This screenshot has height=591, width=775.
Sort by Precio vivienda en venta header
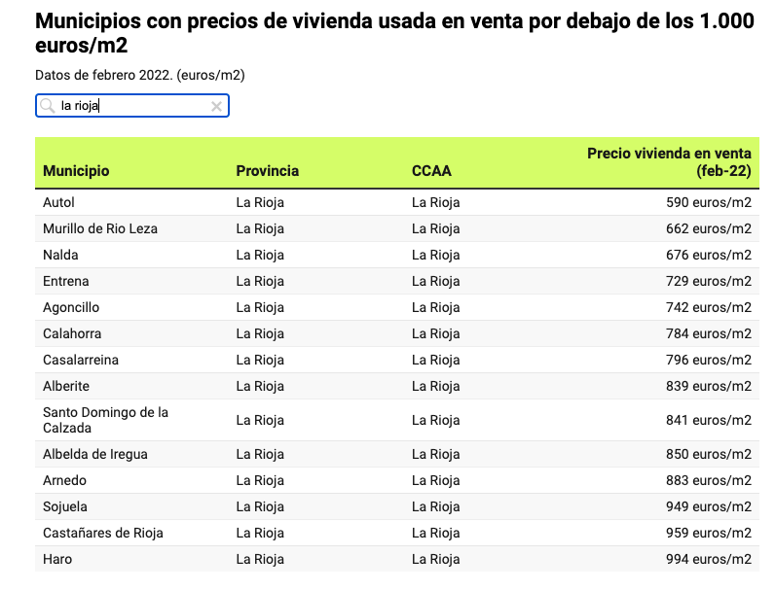[669, 161]
